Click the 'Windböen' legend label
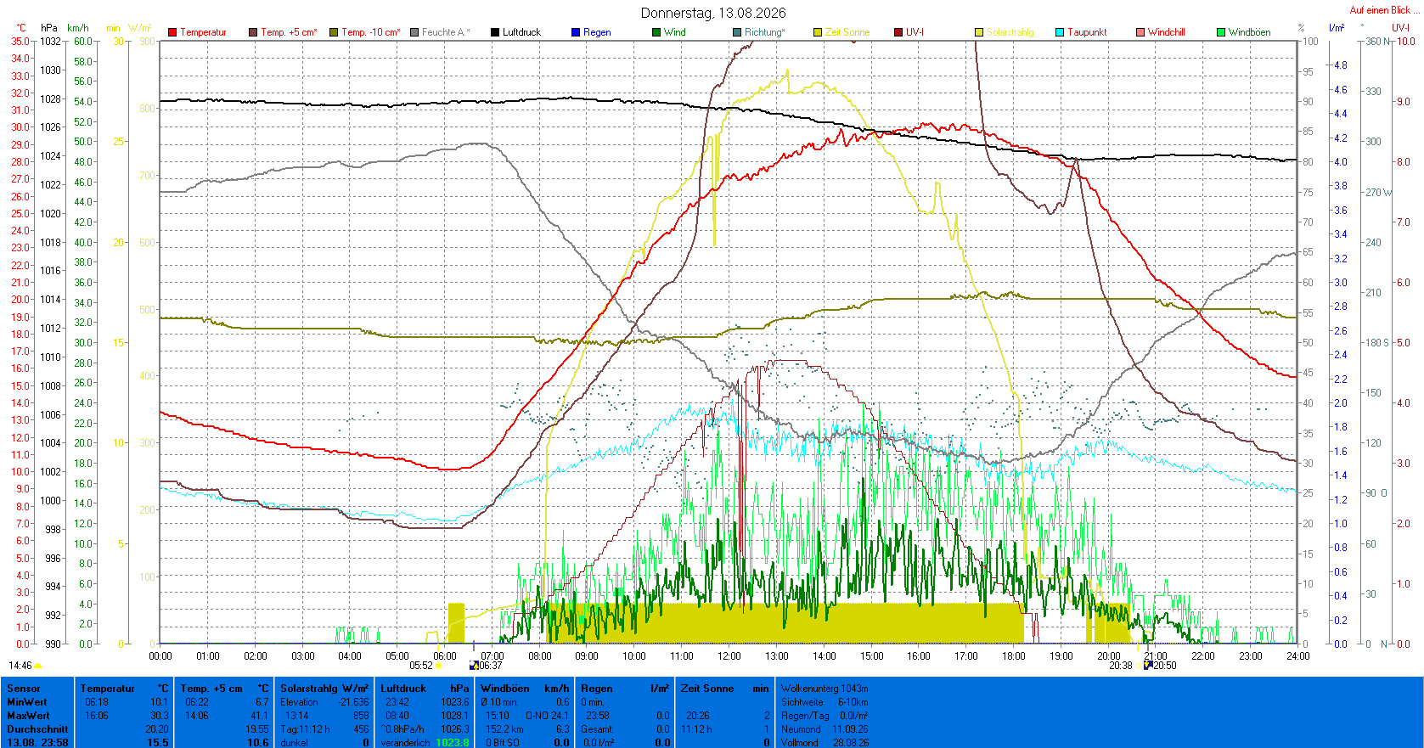This screenshot has width=1424, height=748. coord(1250,32)
